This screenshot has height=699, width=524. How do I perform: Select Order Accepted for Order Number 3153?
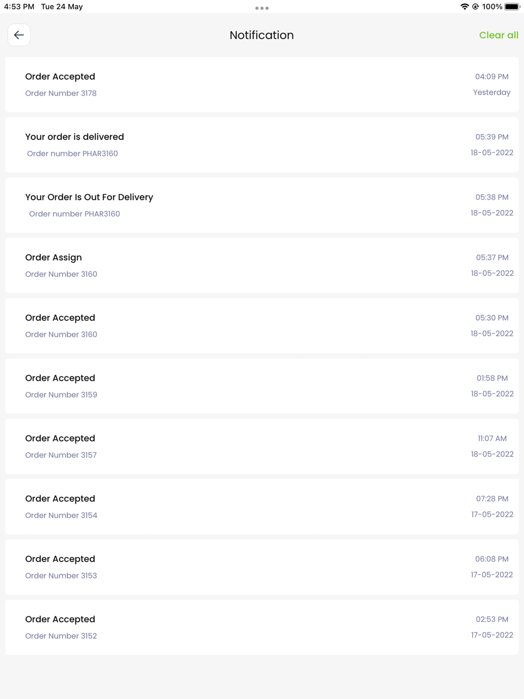click(262, 566)
